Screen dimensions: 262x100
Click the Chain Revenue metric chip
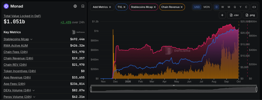tap(172, 7)
